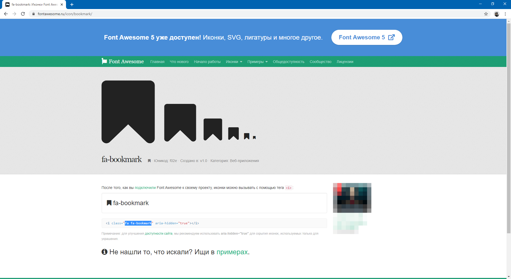The width and height of the screenshot is (511, 279).
Task: Expand the Примеры dropdown menu
Action: 257,62
